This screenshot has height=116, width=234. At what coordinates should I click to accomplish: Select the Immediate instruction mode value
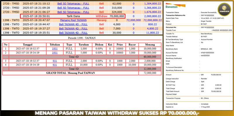pyautogui.click(x=204, y=104)
